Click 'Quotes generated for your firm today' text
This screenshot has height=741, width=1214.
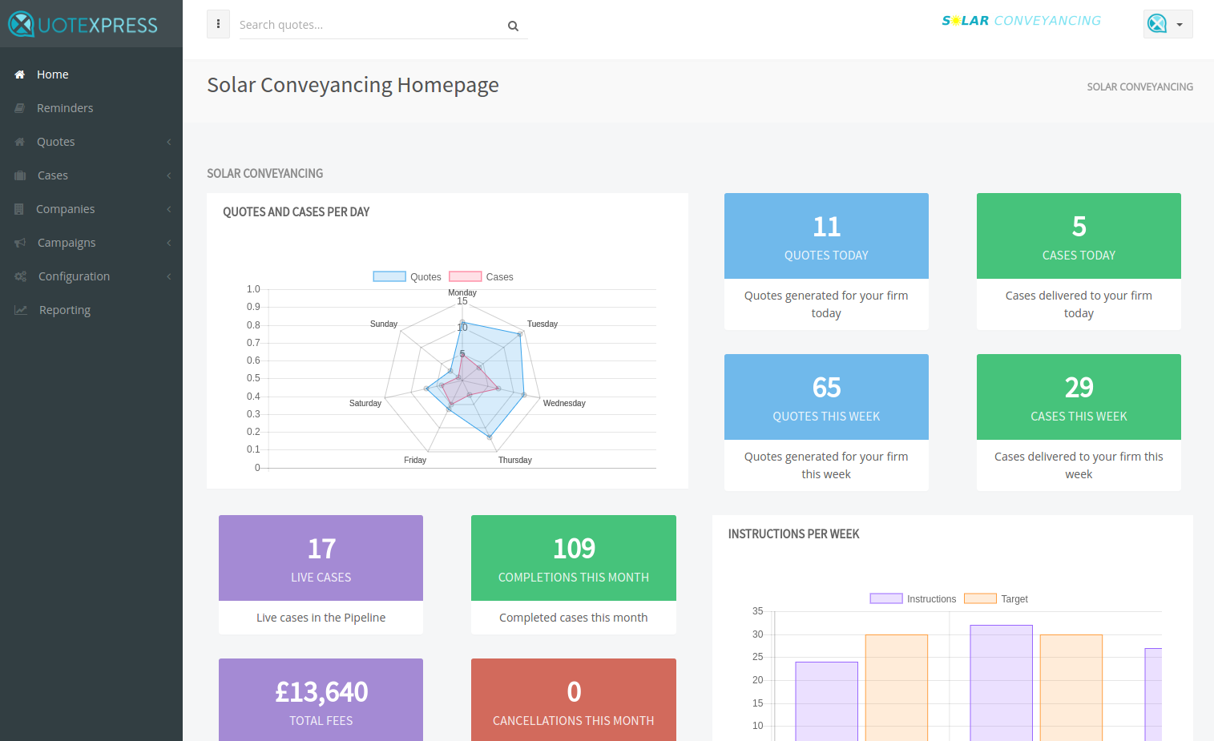tap(826, 304)
